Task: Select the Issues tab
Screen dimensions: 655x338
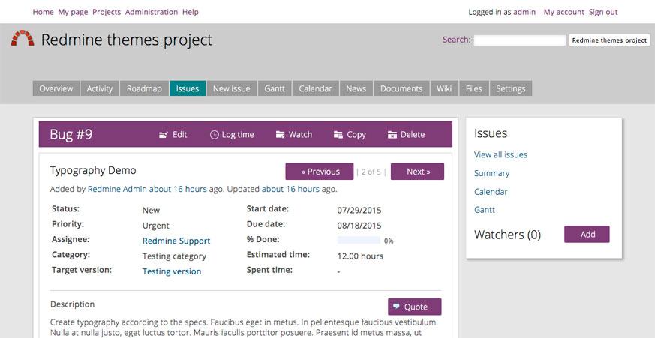Action: coord(187,88)
